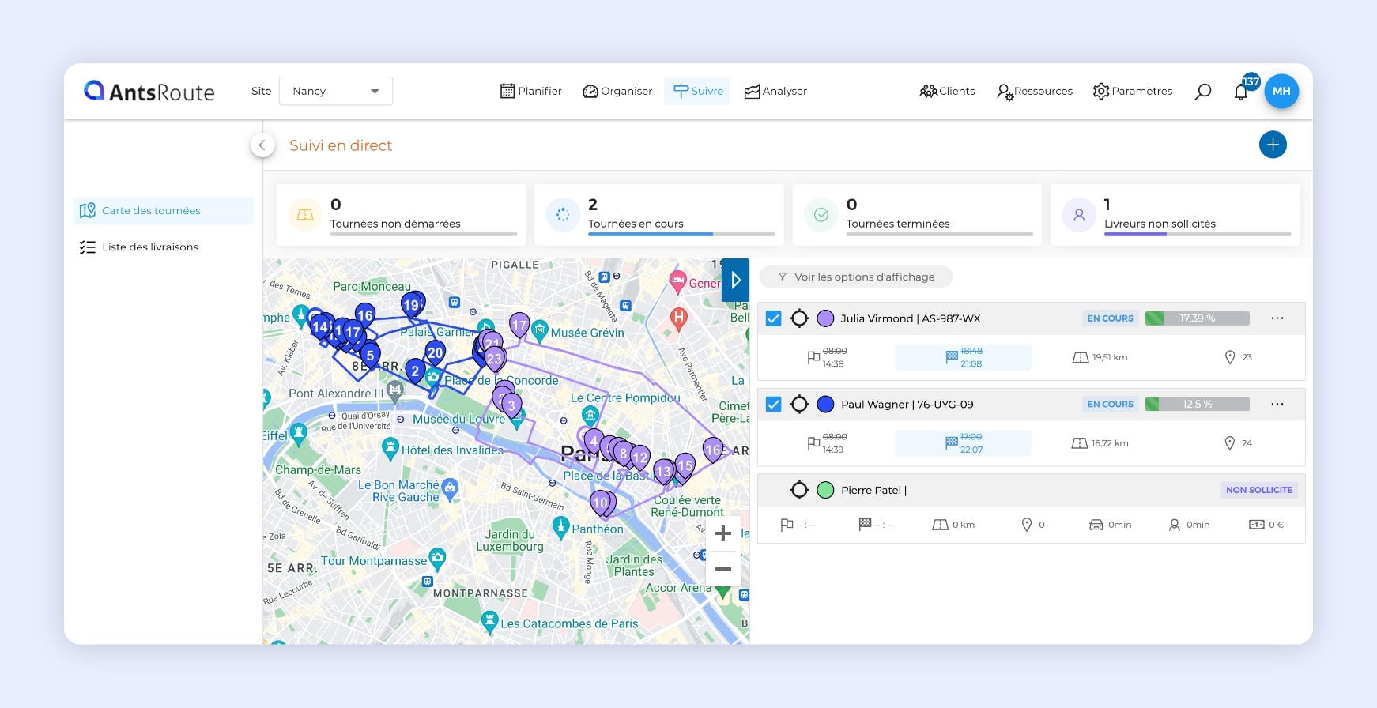Click blue map marker 2
This screenshot has width=1377, height=708.
click(x=415, y=371)
